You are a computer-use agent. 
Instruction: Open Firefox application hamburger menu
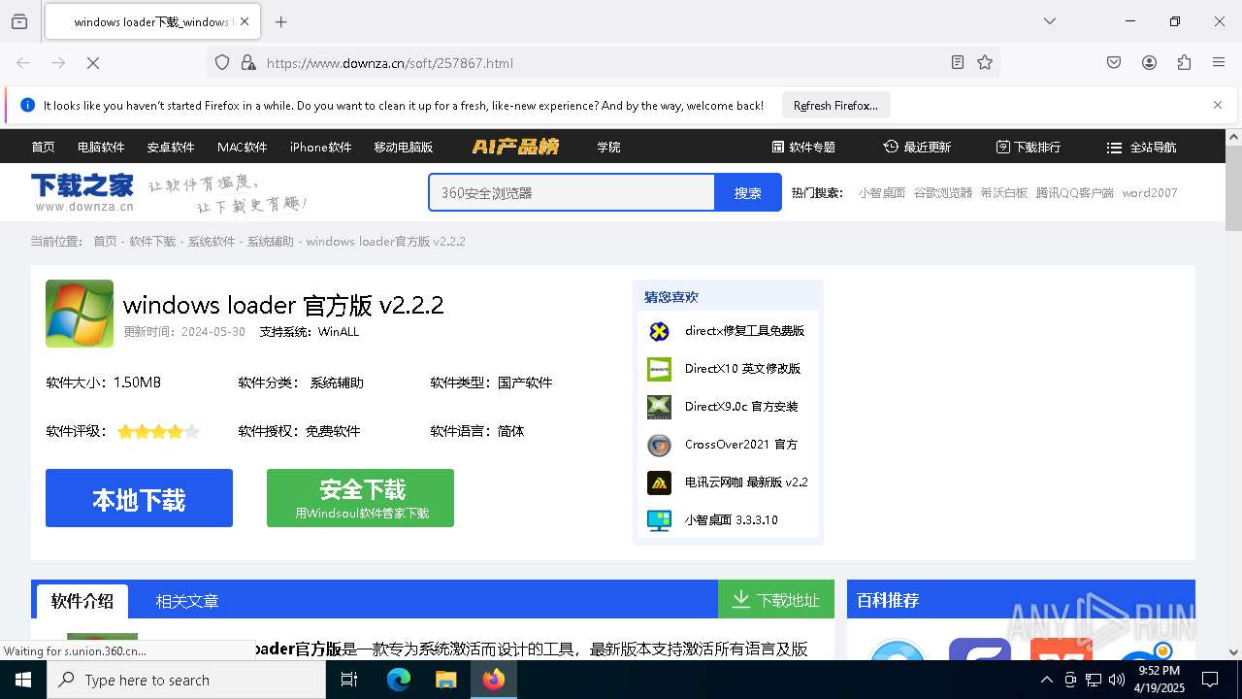[1219, 62]
